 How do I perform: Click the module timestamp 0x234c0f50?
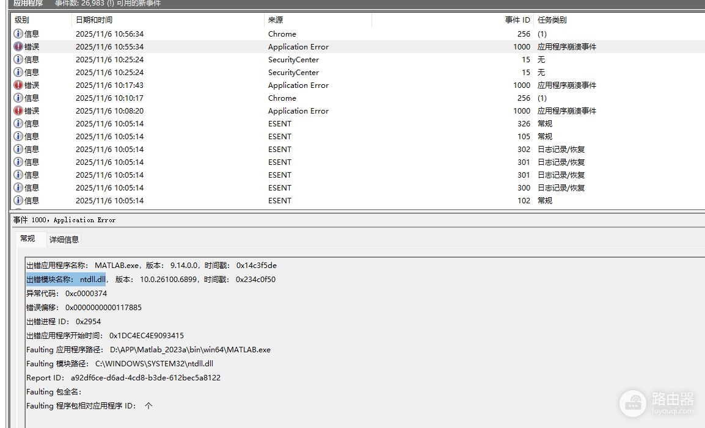click(255, 279)
